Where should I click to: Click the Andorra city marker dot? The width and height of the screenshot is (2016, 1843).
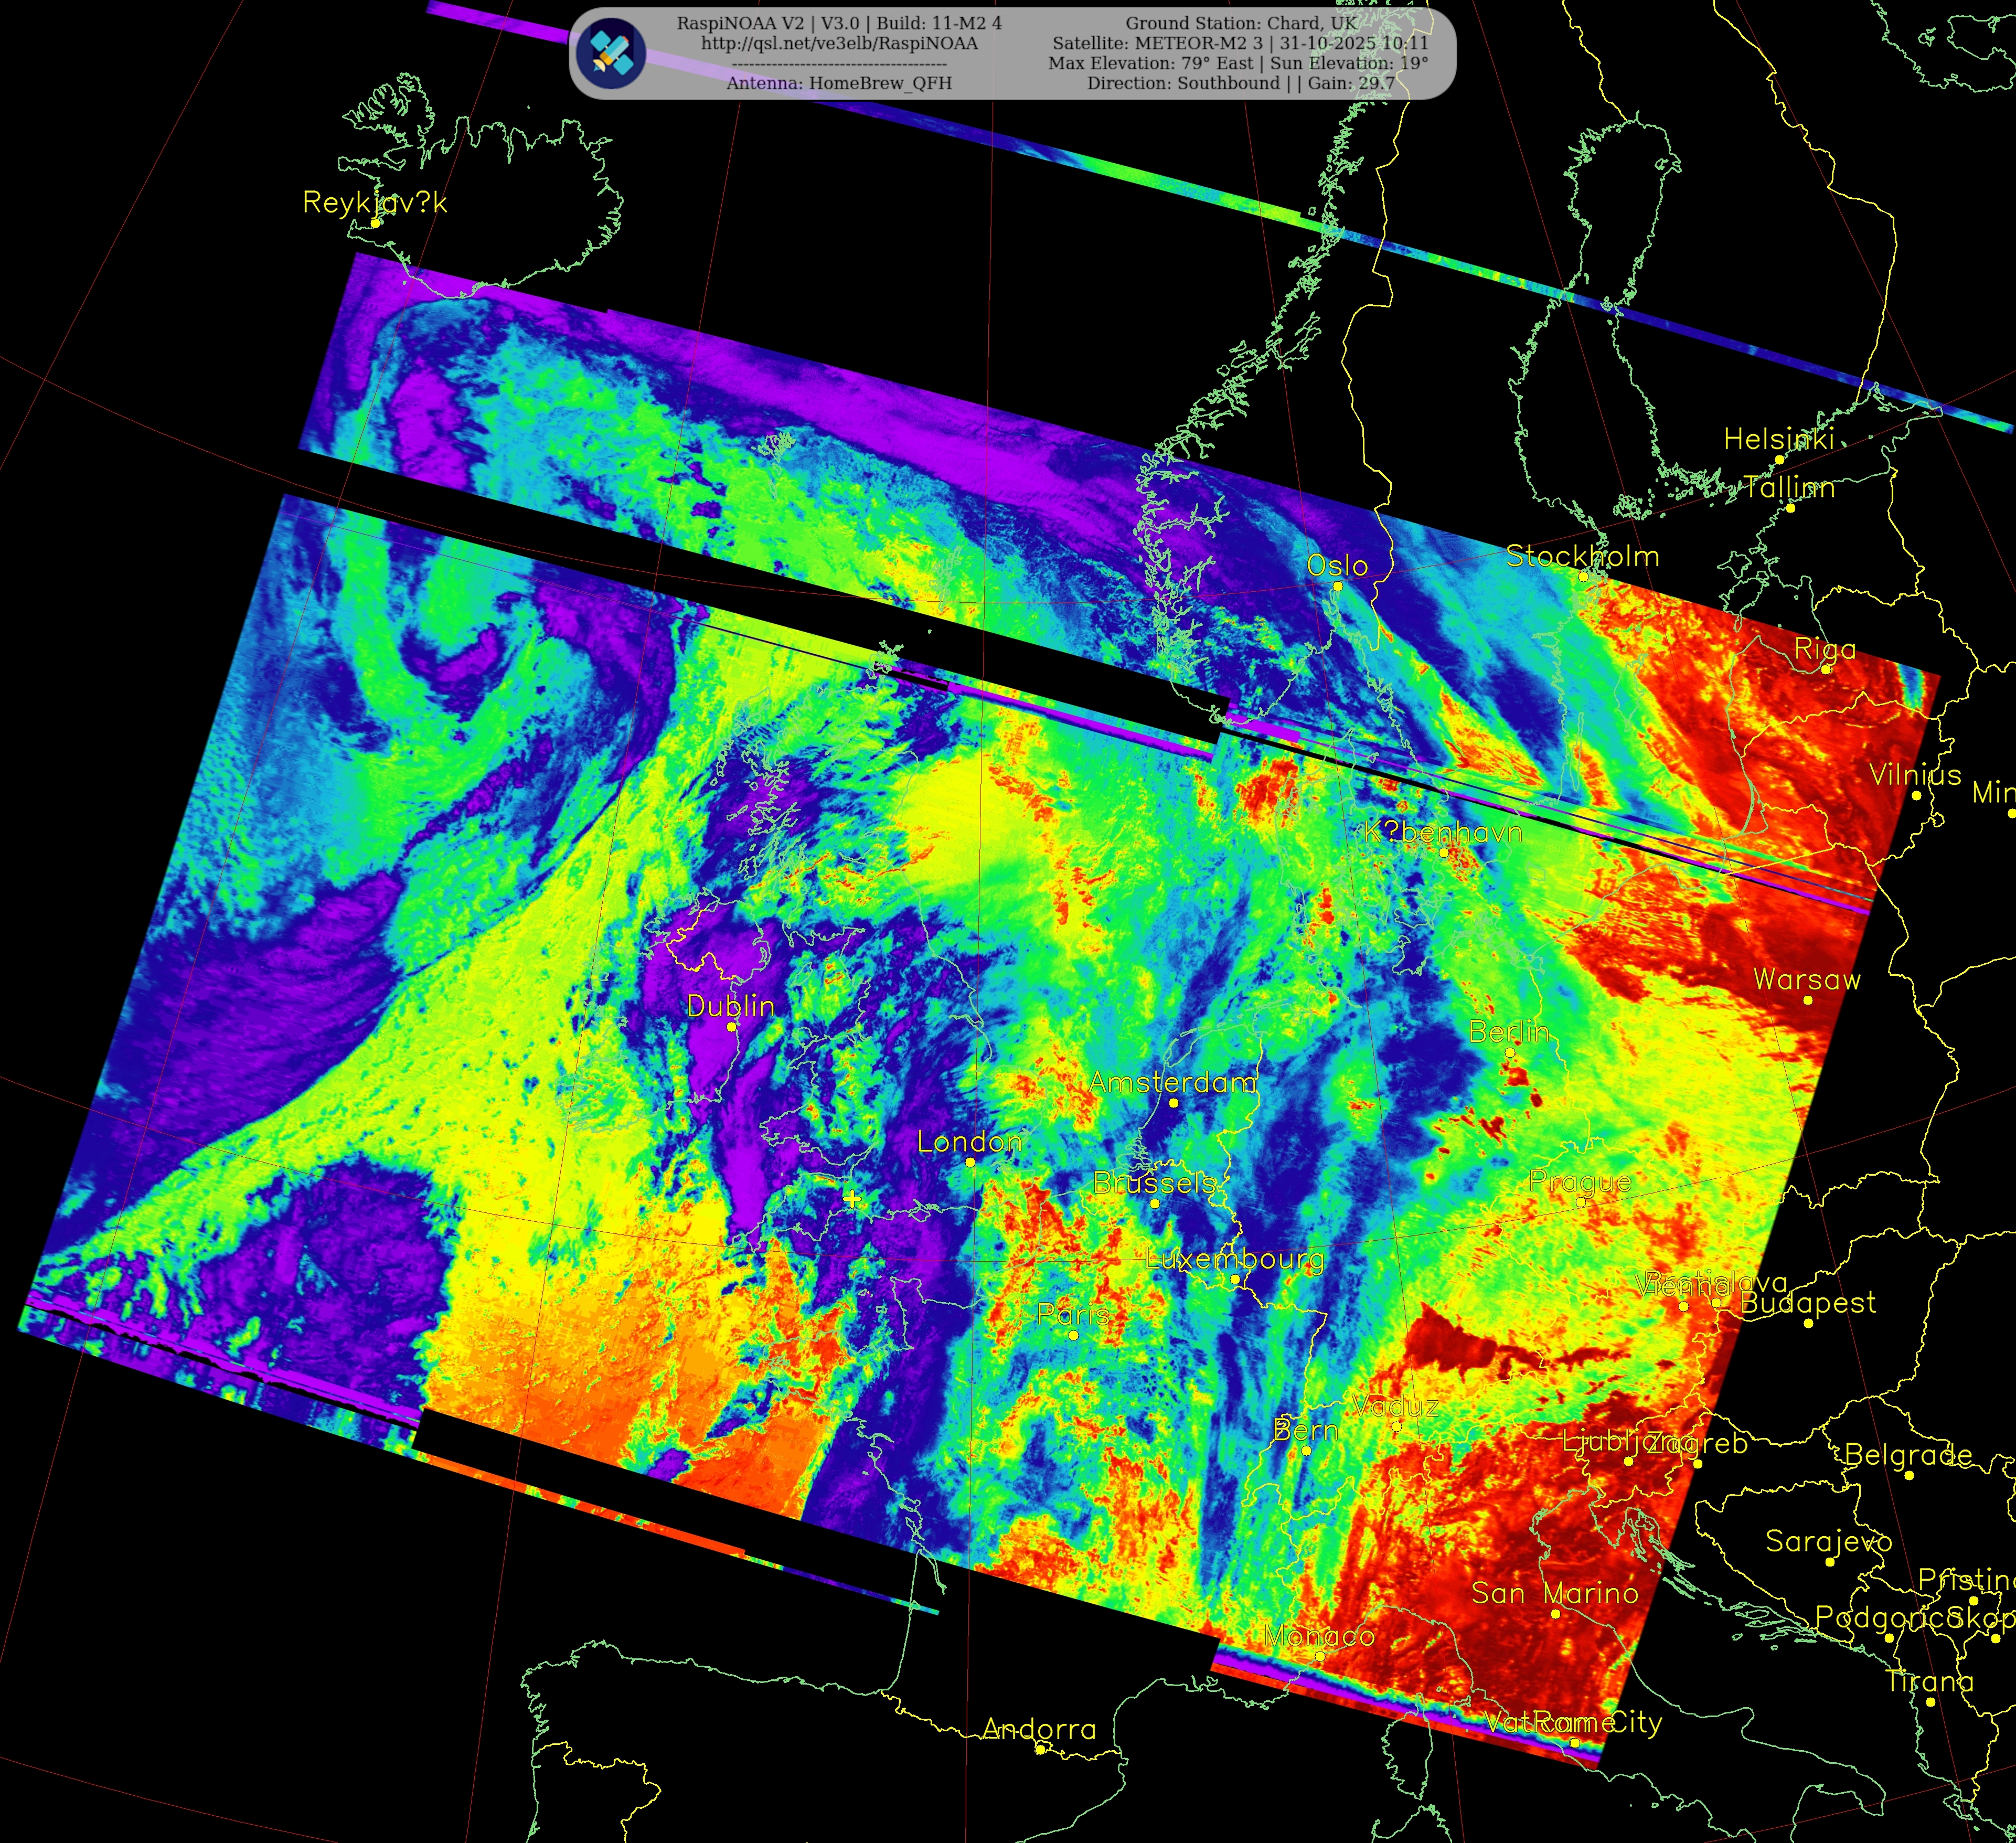(1040, 1750)
